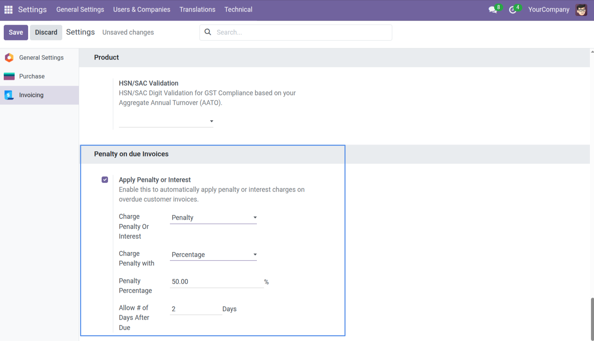Open the Users & Companies menu
Viewport: 594px width, 341px height.
pos(142,9)
